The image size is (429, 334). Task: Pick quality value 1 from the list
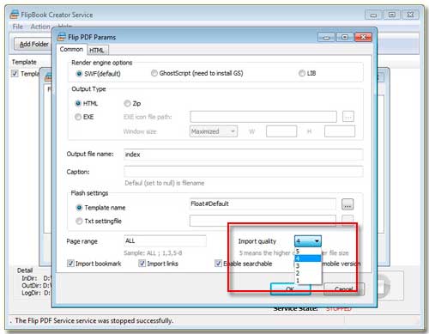click(308, 280)
